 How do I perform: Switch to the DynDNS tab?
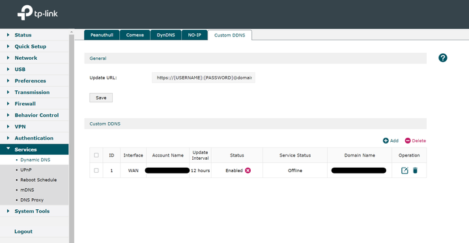coord(165,35)
